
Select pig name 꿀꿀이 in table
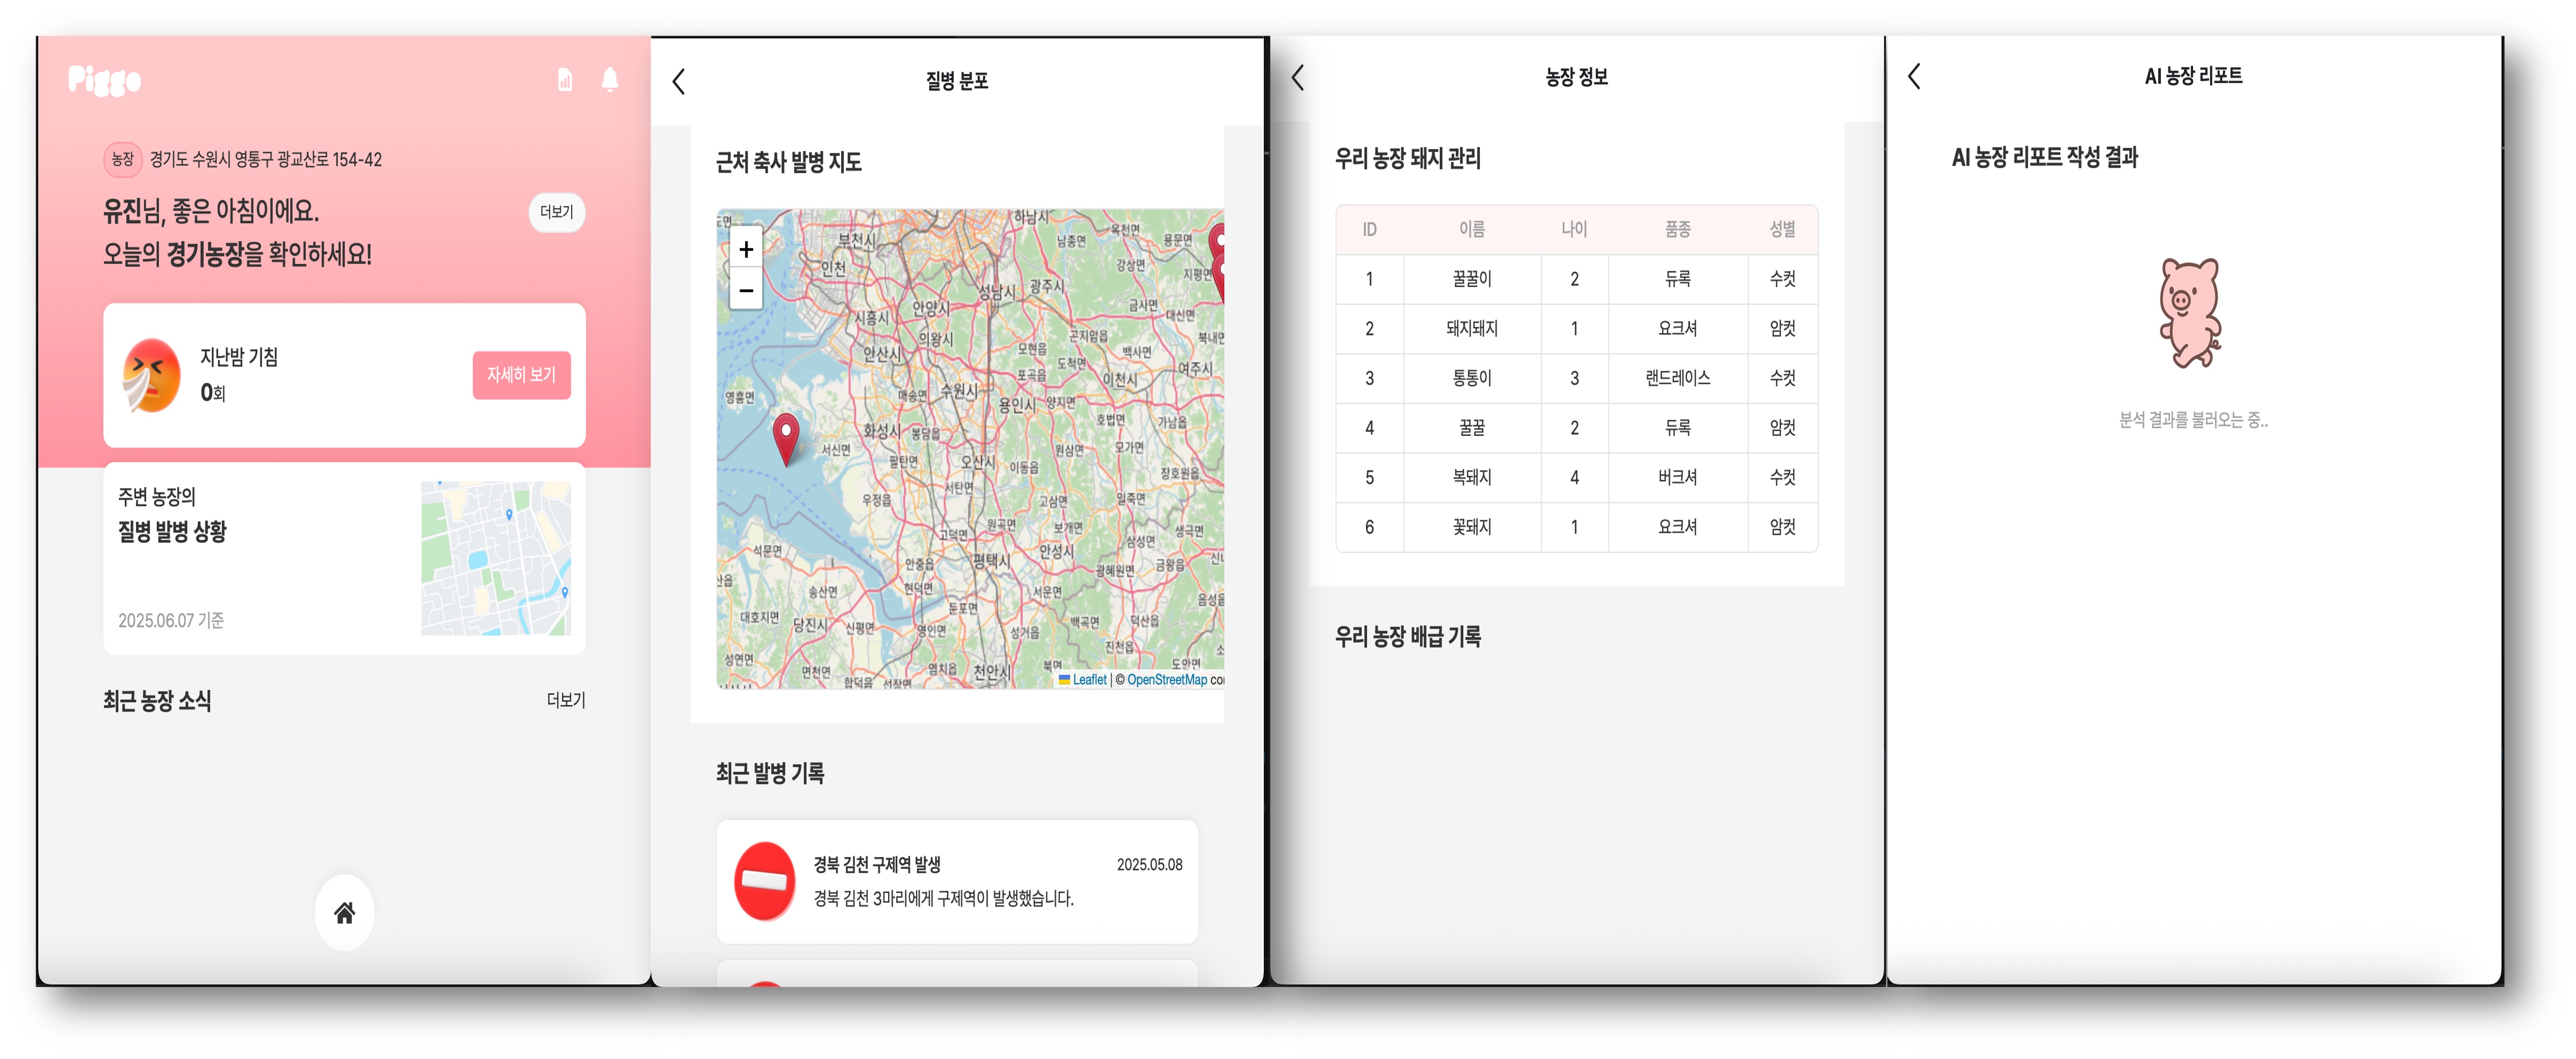(x=1472, y=279)
